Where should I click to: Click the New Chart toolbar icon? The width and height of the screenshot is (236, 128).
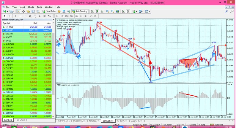click(x=5, y=11)
